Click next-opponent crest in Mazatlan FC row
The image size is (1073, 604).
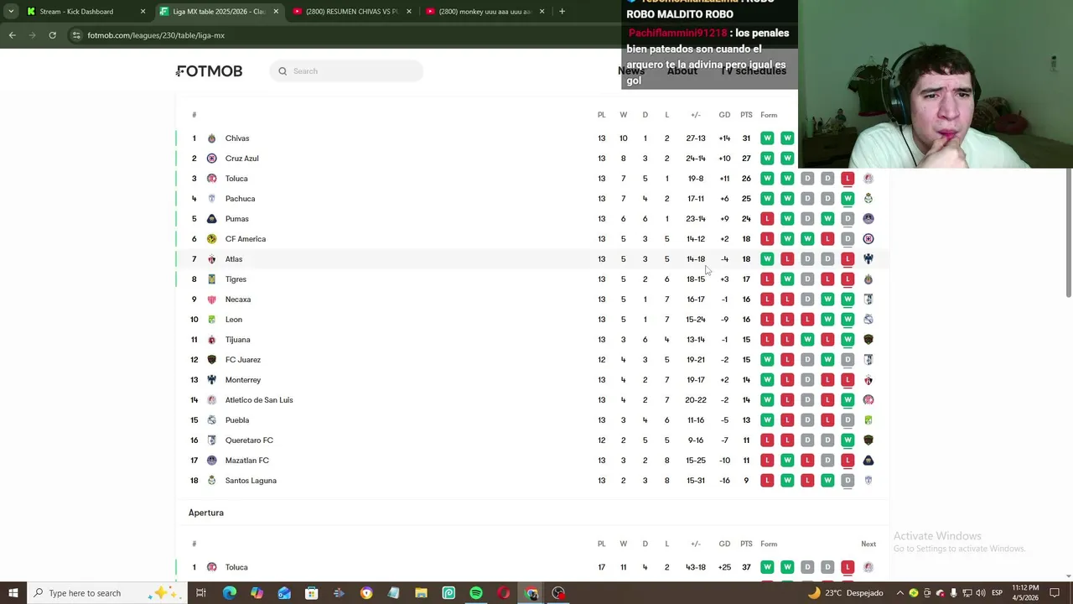(x=868, y=461)
